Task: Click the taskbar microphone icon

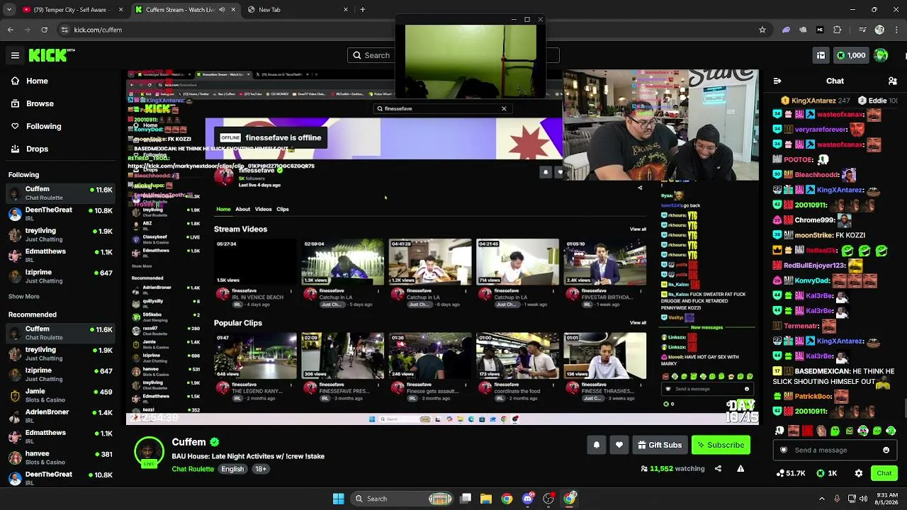Action: point(837,499)
